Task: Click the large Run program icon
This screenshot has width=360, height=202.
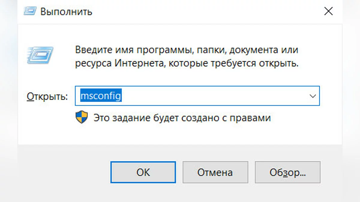Action: pos(40,55)
